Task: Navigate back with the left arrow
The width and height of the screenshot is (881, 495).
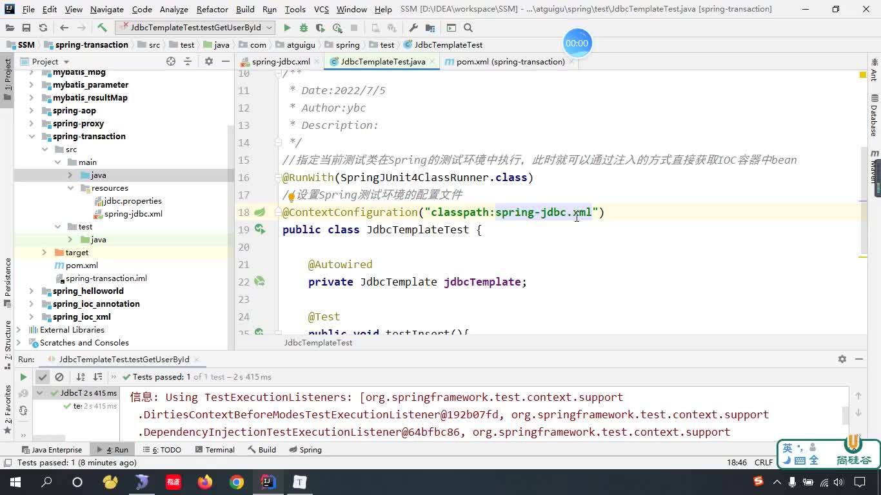Action: (x=64, y=28)
